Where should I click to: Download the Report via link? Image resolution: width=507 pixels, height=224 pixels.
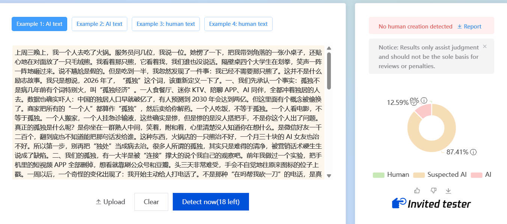tap(469, 27)
